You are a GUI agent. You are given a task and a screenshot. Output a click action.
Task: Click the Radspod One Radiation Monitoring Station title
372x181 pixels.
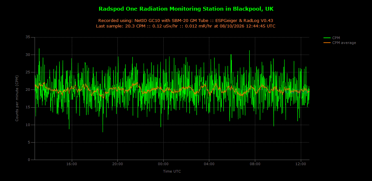(186, 9)
